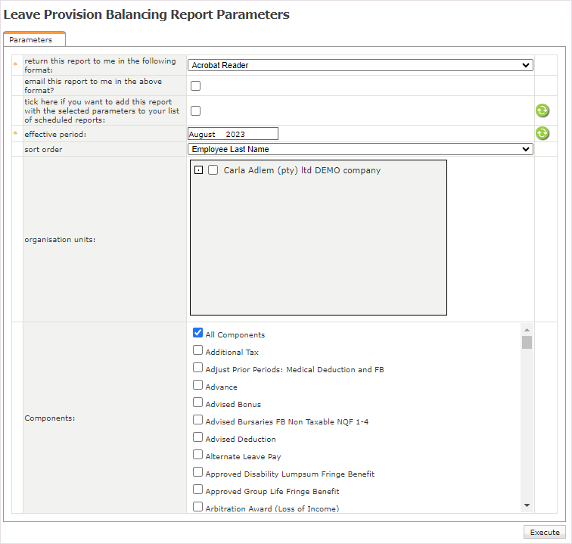Image resolution: width=572 pixels, height=544 pixels.
Task: Check the Arbitration Award (Loss of Income) box
Action: tap(197, 507)
